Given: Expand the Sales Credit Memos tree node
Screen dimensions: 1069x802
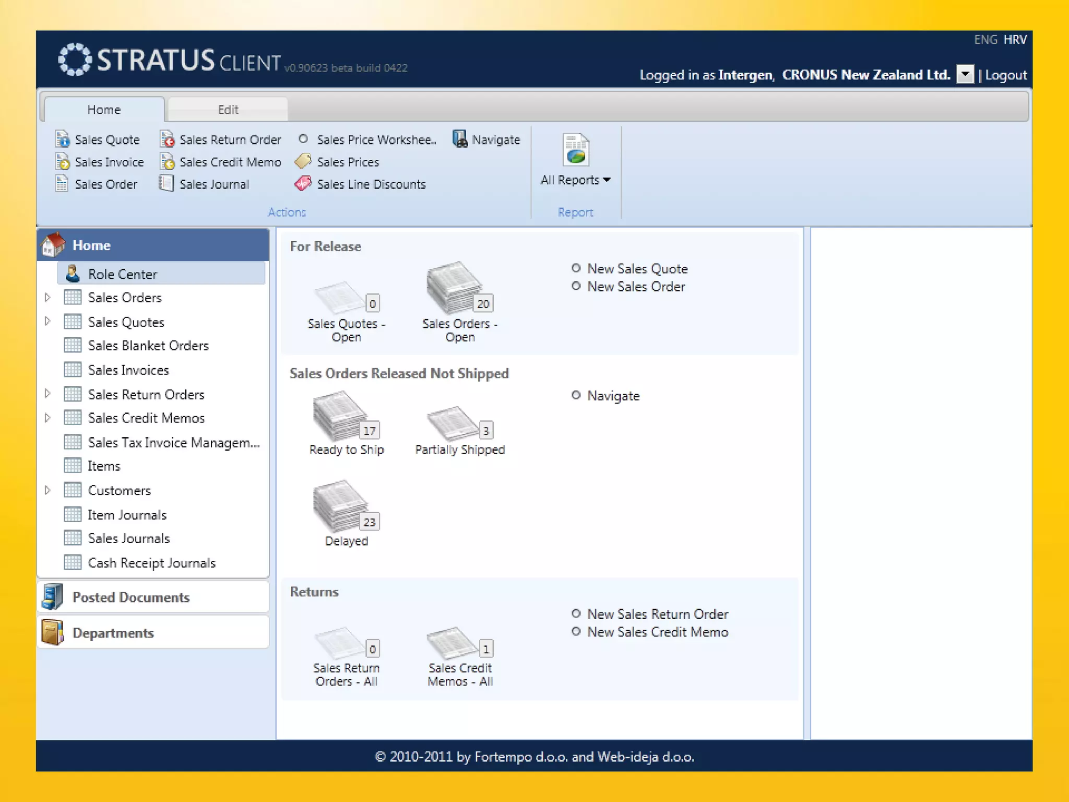Looking at the screenshot, I should 47,418.
